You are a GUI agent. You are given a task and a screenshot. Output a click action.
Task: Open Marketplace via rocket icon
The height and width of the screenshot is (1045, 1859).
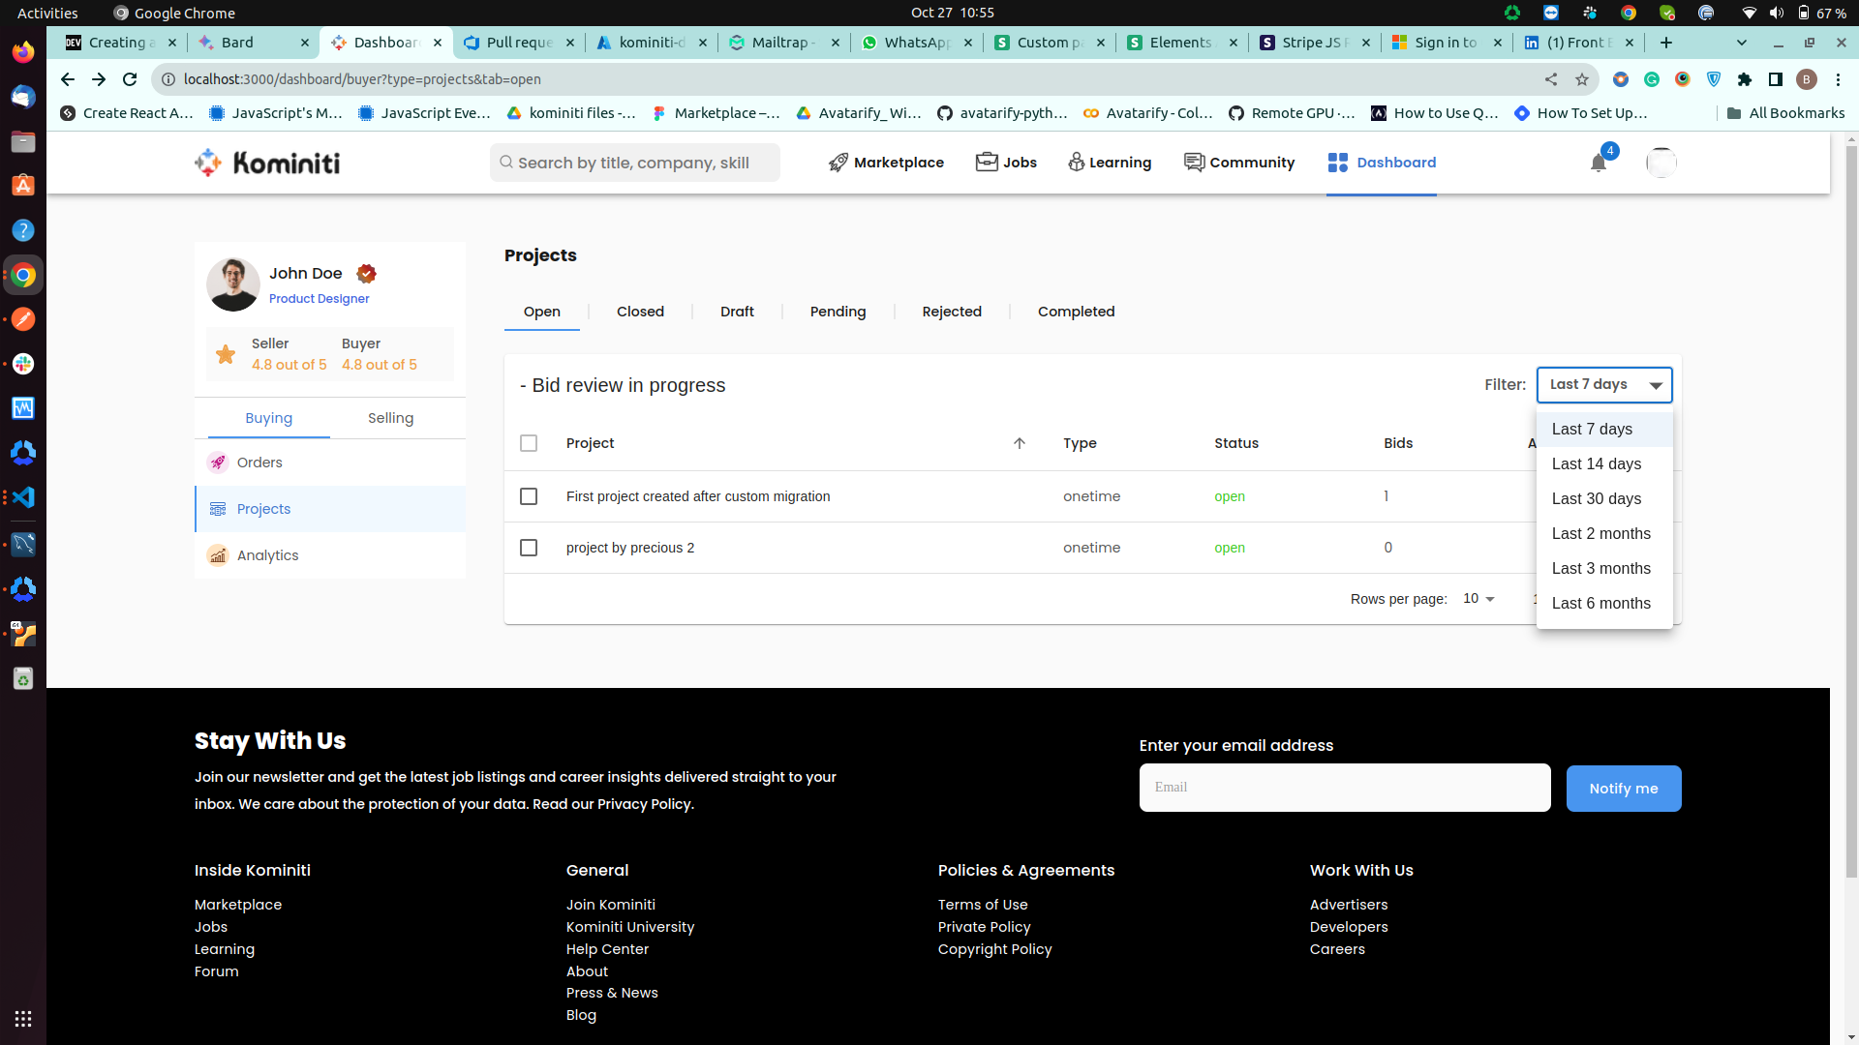(838, 163)
